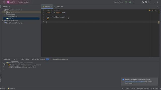
Task: Open editor tabs options menu dots
Action: point(157,7)
